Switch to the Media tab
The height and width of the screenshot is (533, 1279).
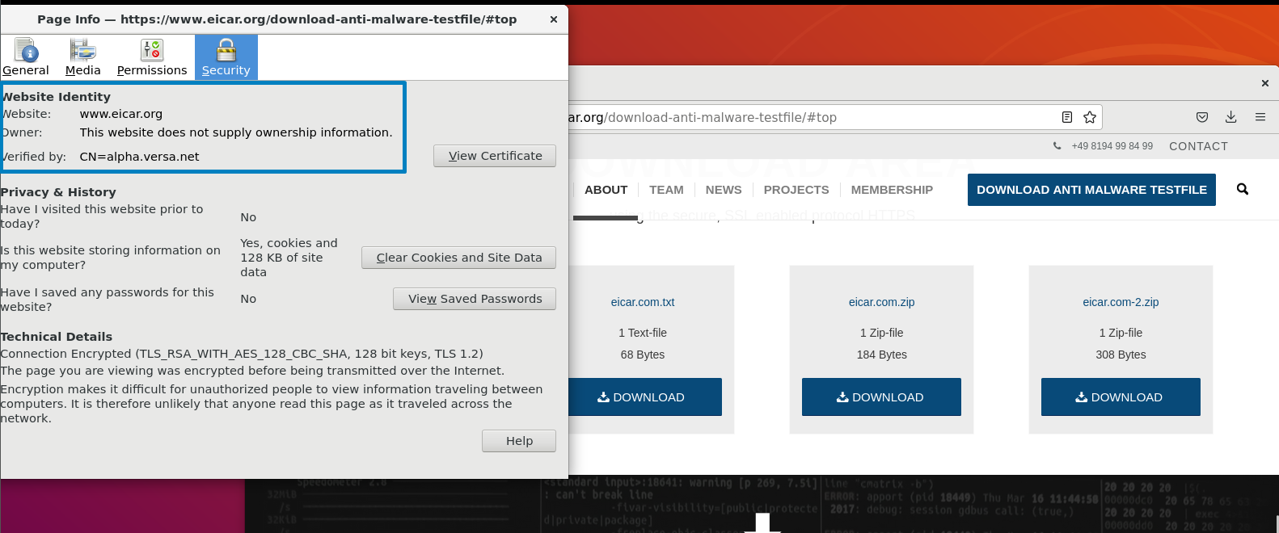[82, 57]
